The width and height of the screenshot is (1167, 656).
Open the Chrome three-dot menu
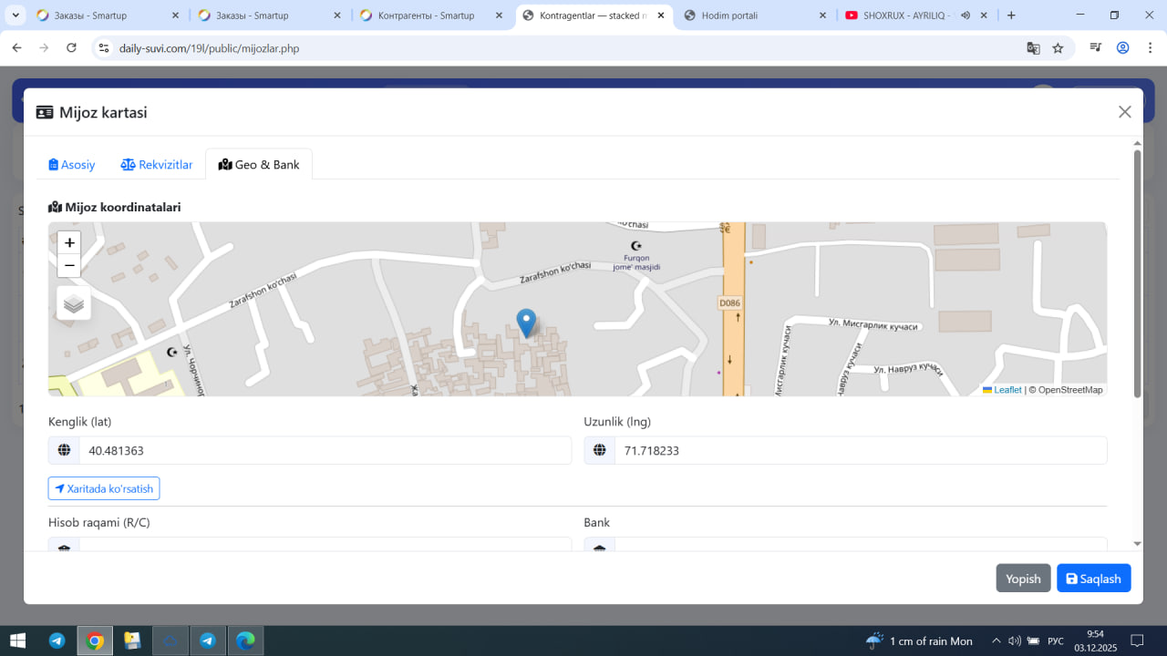tap(1149, 47)
